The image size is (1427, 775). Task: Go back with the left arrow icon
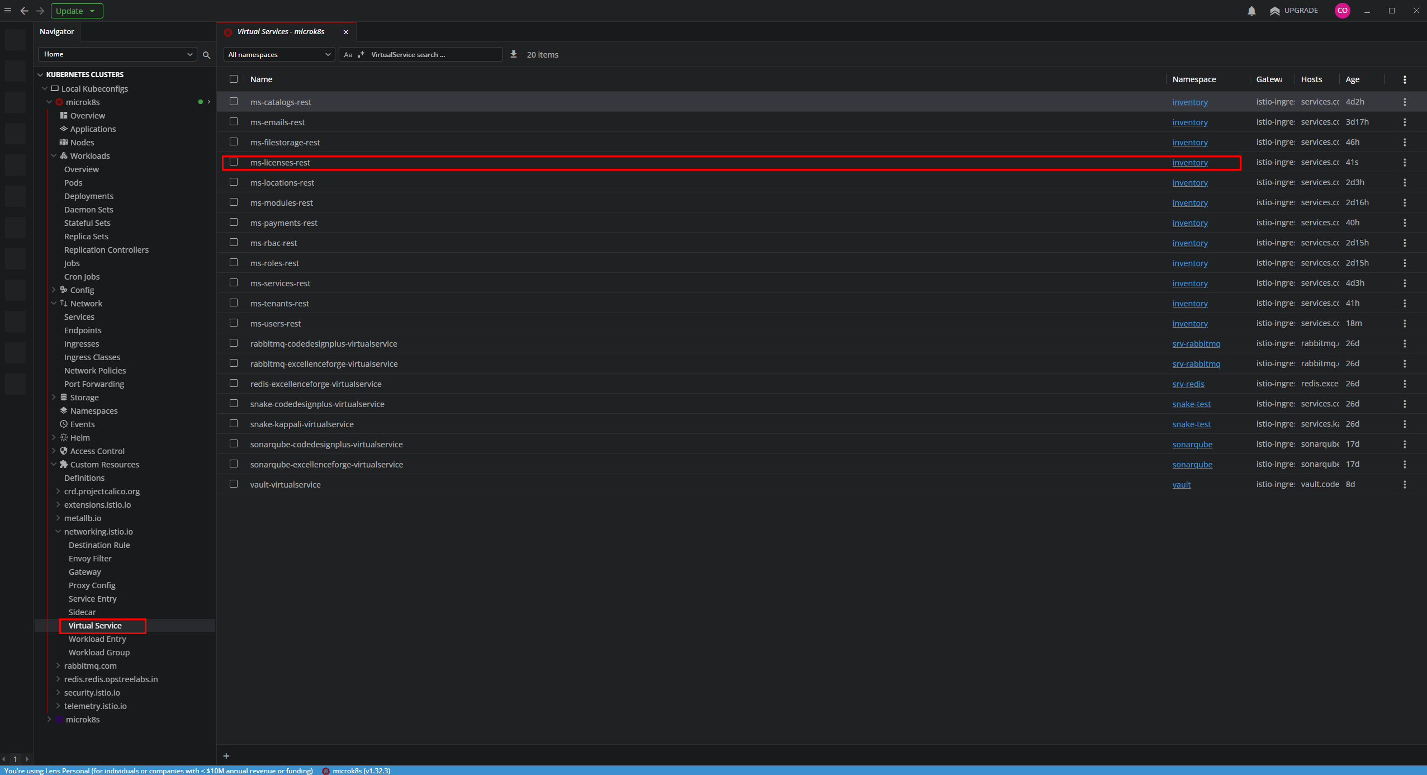[24, 11]
